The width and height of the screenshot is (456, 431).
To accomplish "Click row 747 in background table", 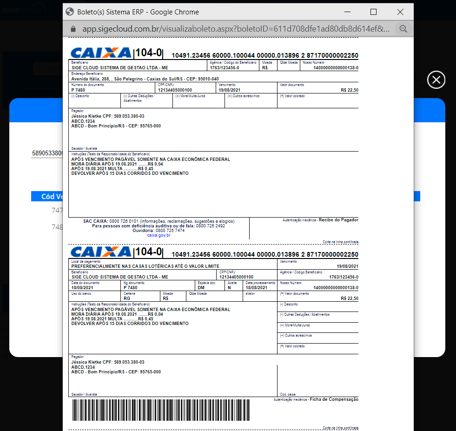I will point(57,210).
